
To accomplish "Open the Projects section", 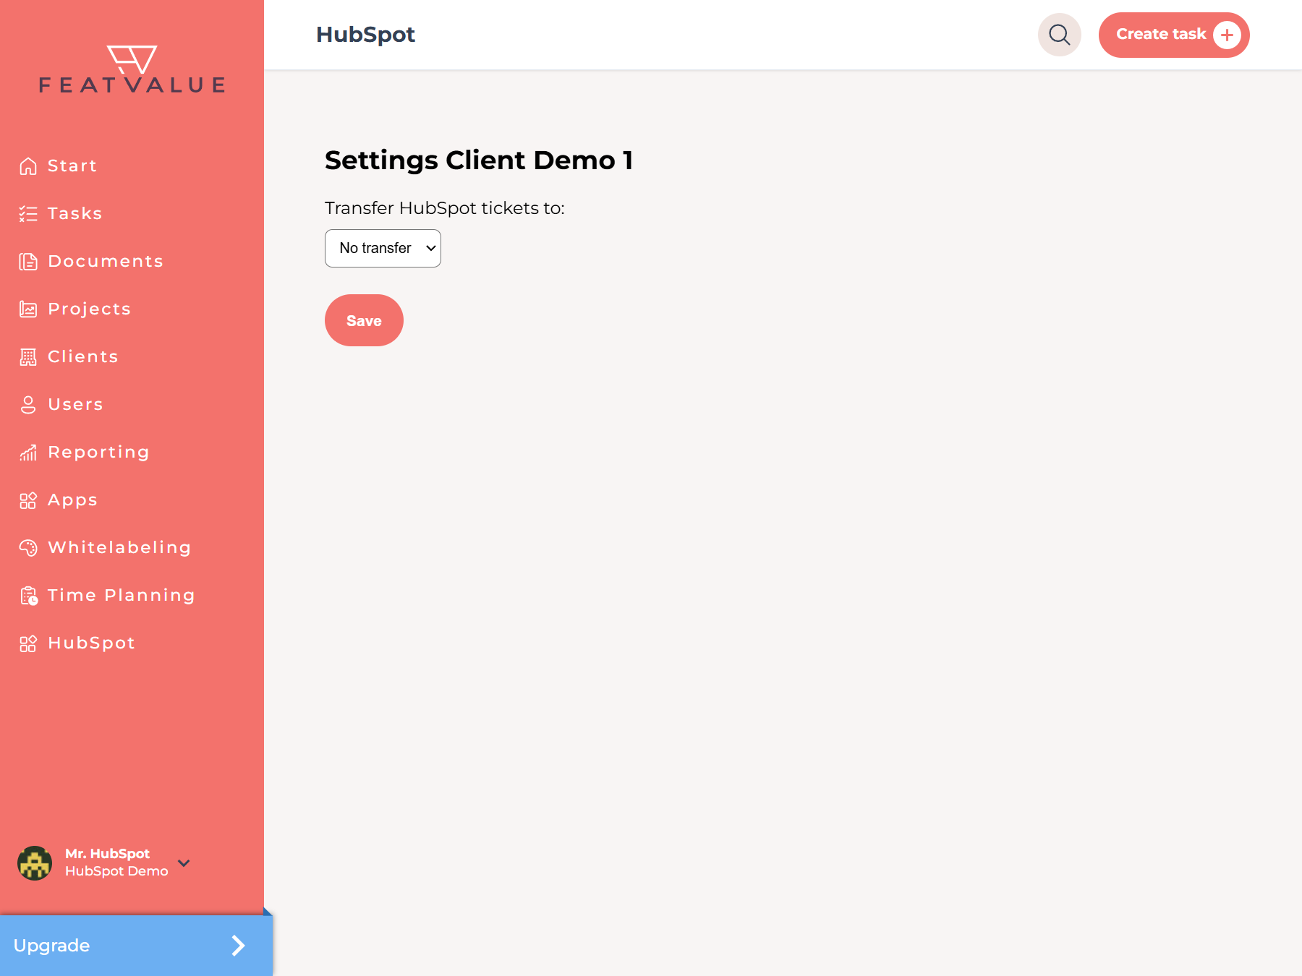I will click(x=90, y=309).
